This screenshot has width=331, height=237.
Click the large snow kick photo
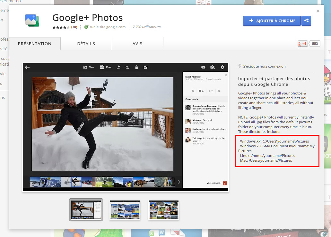[103, 124]
